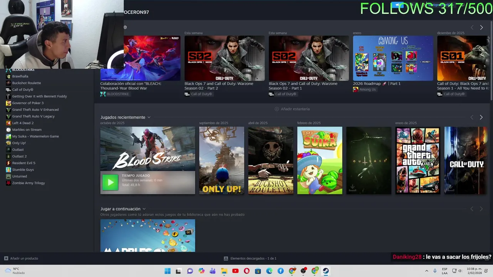Screen dimensions: 493x277
Task: Move Jugados recientemente shelf back with left arrow
Action: tap(472, 117)
